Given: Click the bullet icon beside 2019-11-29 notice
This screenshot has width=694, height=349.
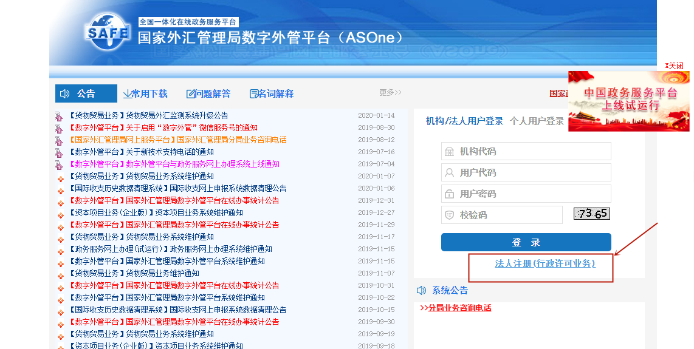Looking at the screenshot, I should click(x=61, y=228).
